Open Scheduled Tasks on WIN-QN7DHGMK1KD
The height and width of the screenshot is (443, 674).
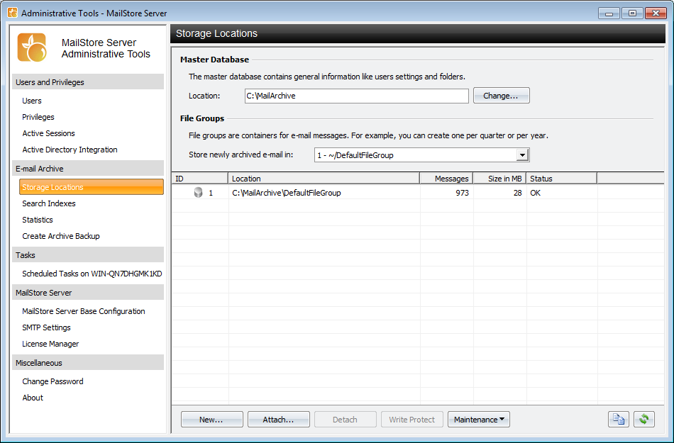click(92, 274)
